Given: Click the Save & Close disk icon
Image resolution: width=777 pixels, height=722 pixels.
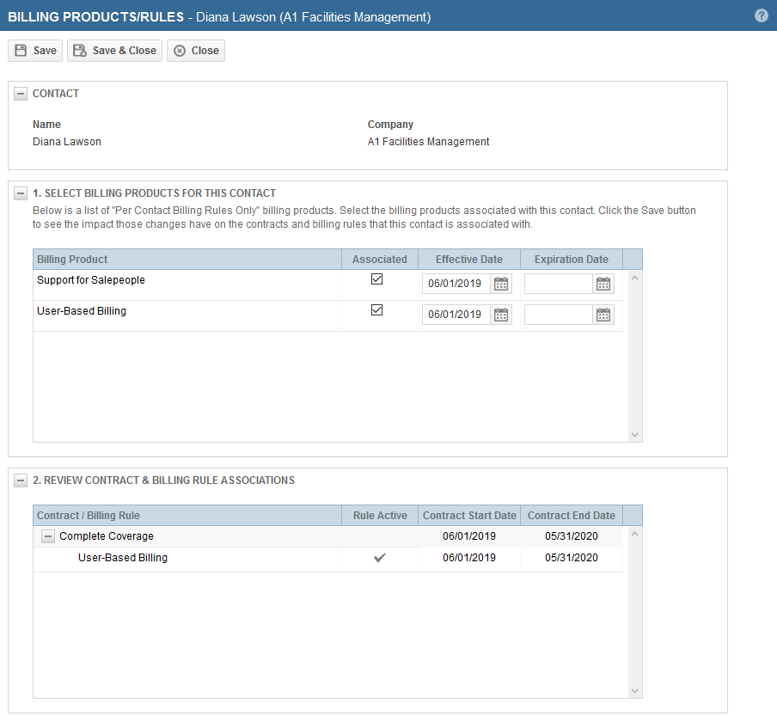Looking at the screenshot, I should (x=78, y=50).
